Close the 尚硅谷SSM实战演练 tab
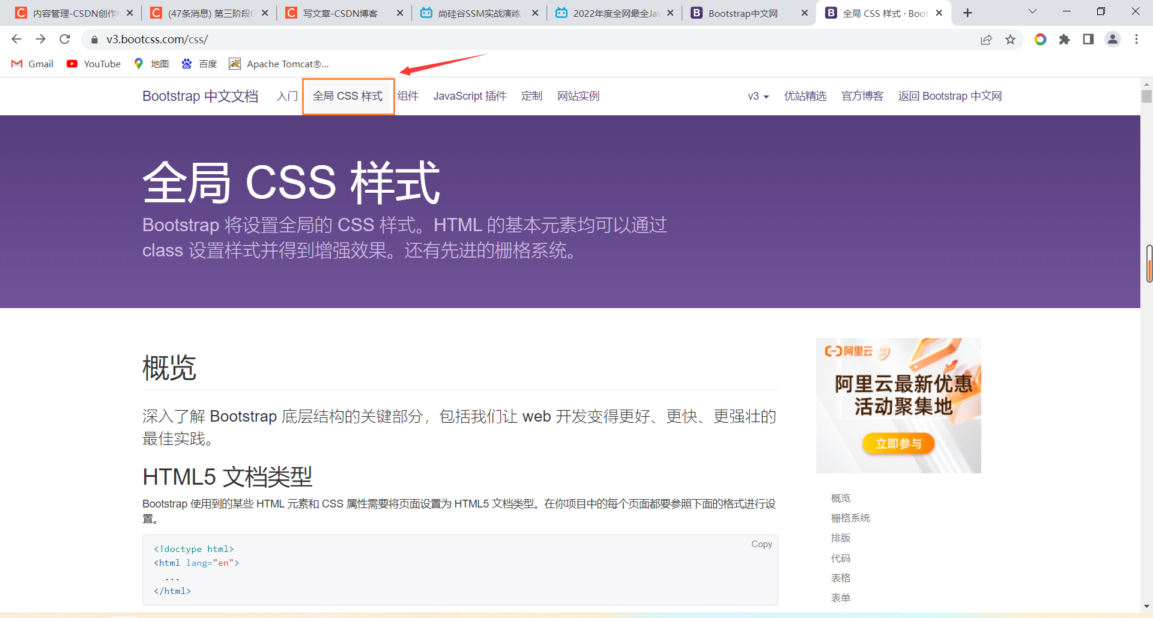 (535, 13)
